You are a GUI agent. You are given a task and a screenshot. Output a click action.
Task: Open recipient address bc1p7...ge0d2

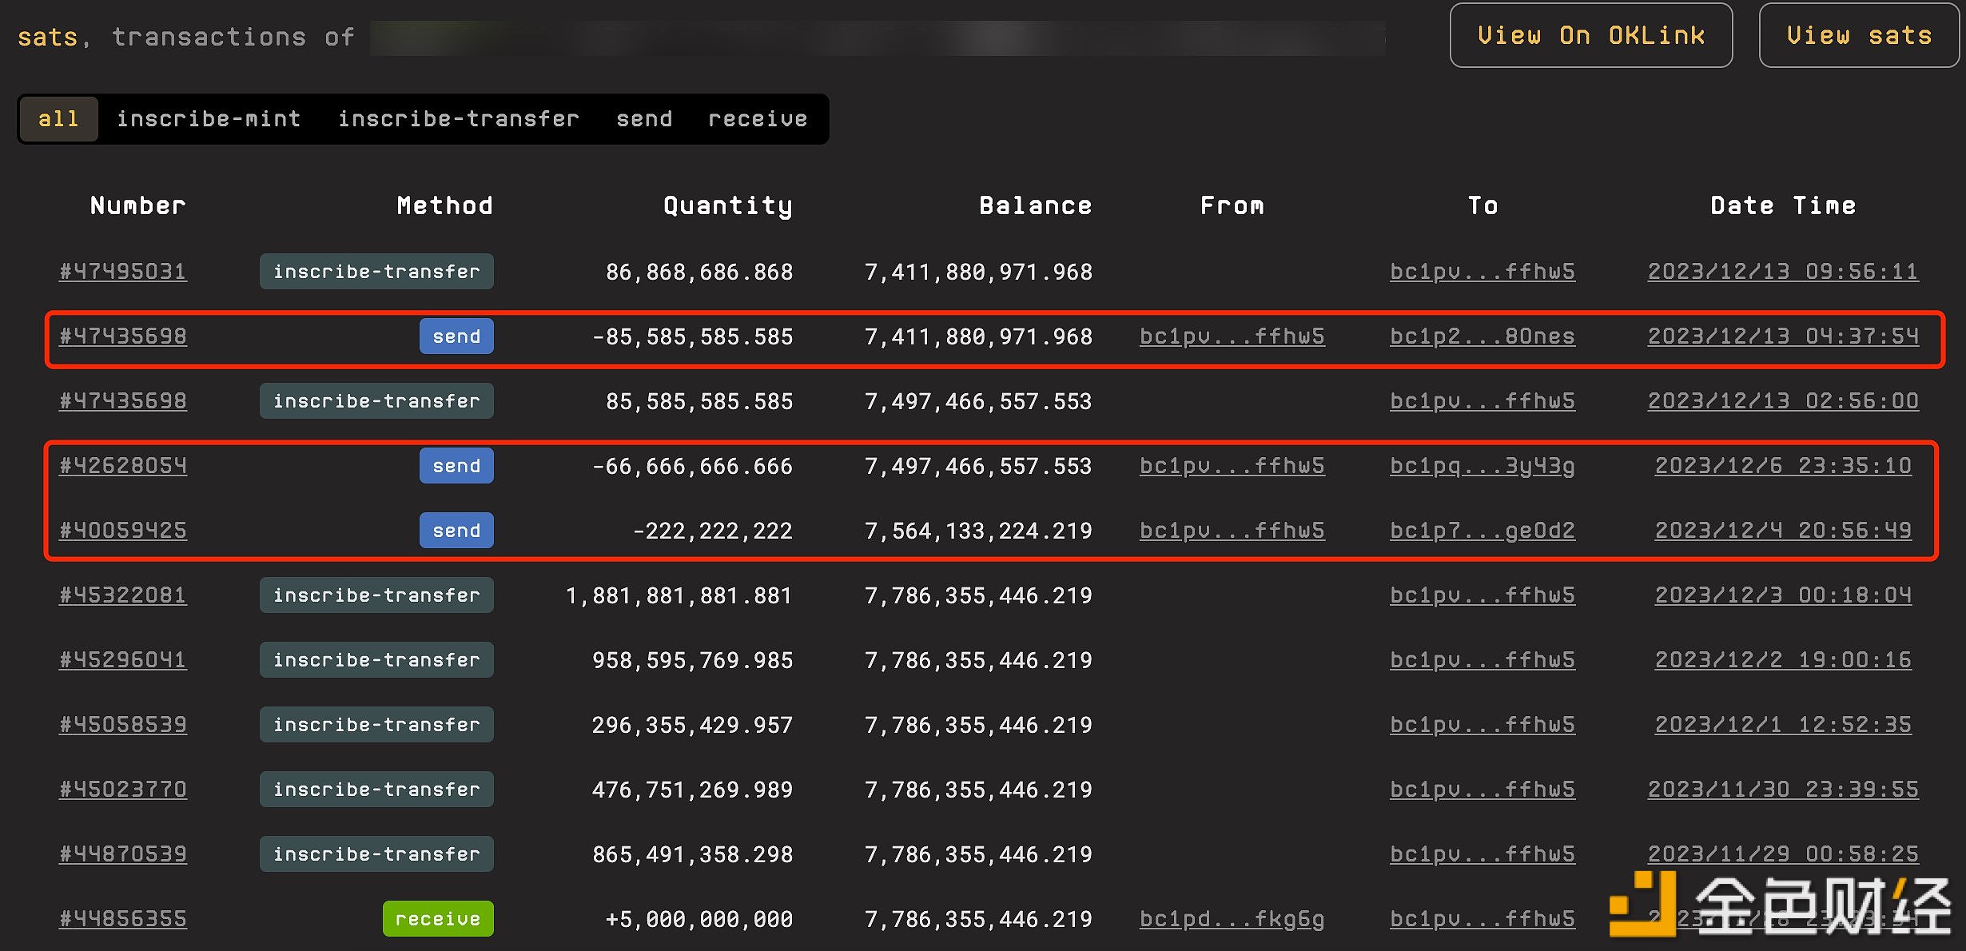1482,531
